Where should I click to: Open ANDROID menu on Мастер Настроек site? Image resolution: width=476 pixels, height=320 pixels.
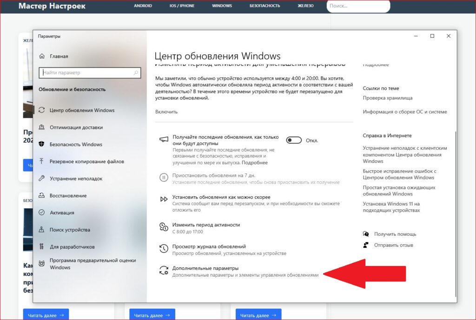143,6
